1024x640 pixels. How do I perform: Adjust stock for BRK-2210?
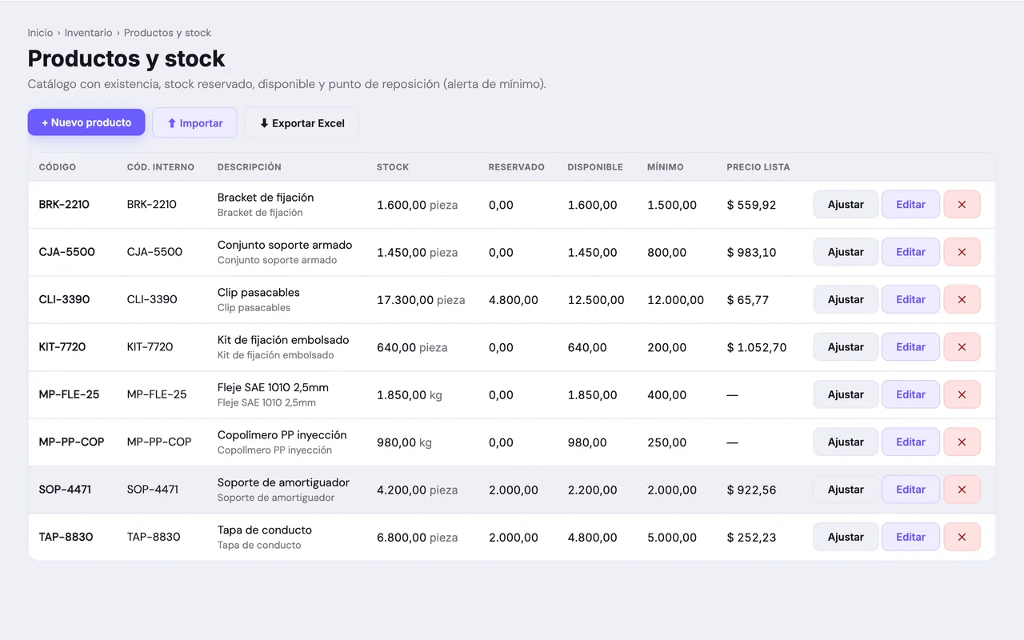[846, 205]
